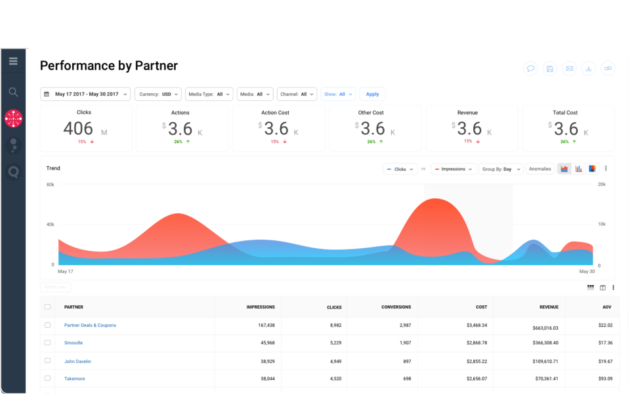Open the table options three-dot menu

click(613, 287)
